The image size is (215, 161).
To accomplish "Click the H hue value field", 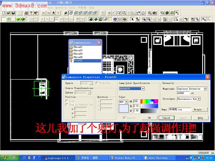I will click(136, 101).
